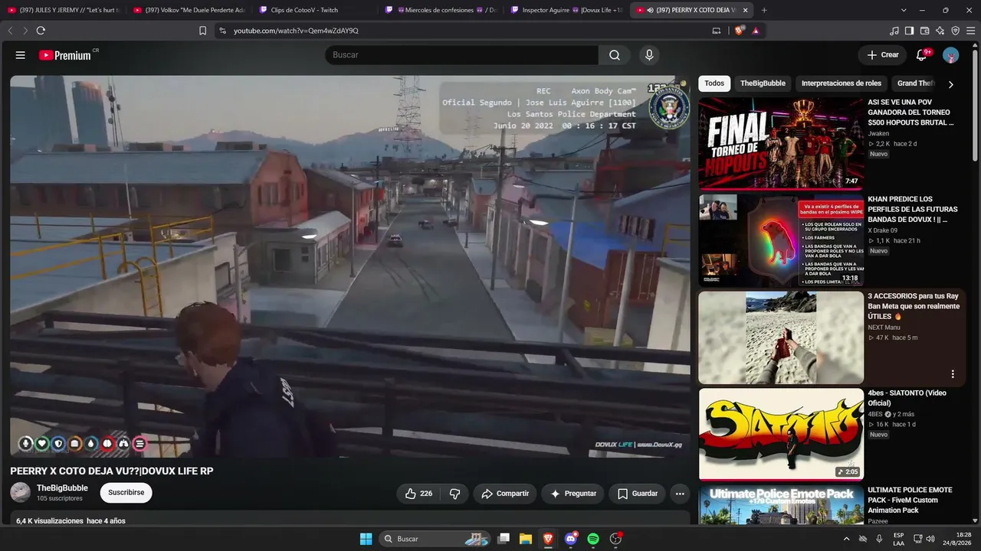Viewport: 981px width, 551px height.
Task: Click the YouTube Buscar search field
Action: coord(462,55)
